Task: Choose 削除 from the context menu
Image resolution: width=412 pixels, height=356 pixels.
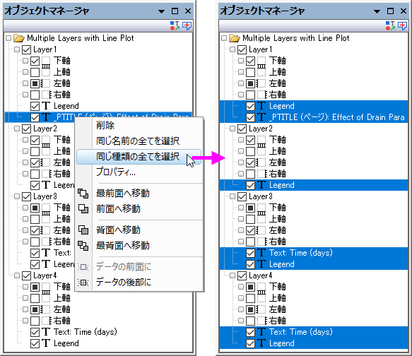Action: [105, 125]
